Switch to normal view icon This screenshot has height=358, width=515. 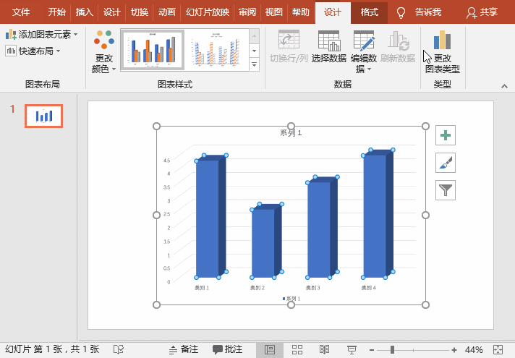pos(270,350)
